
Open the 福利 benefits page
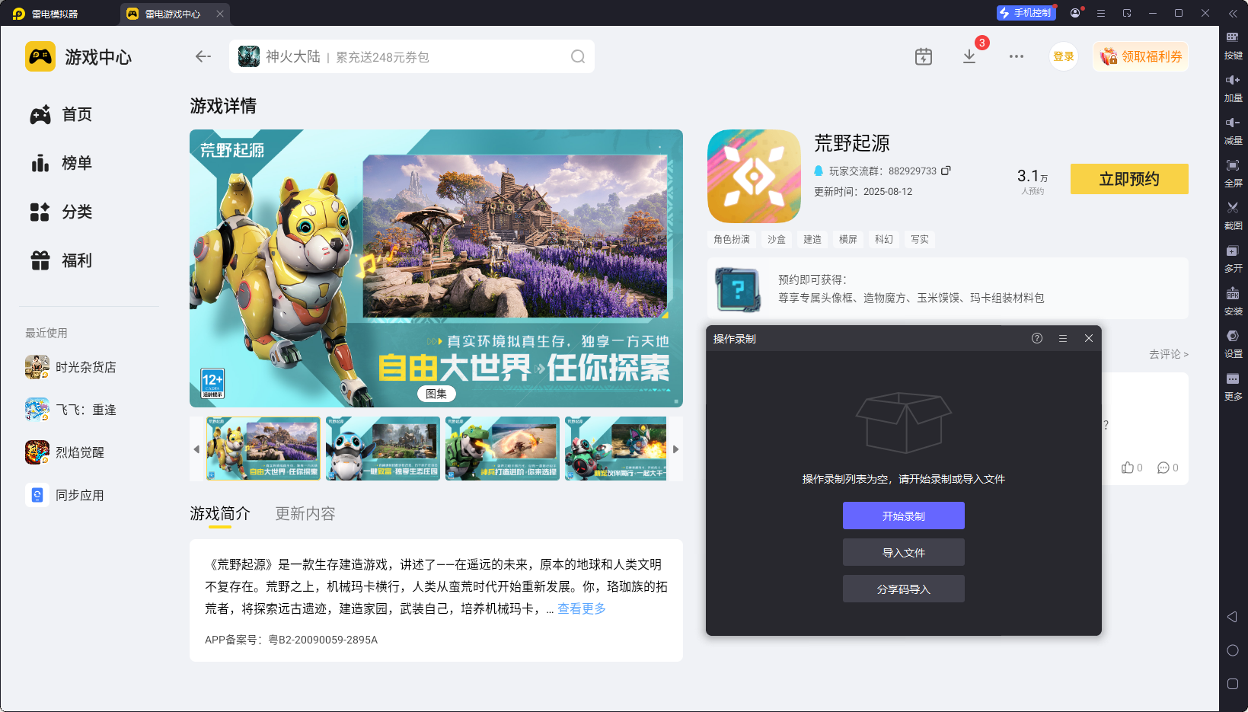click(61, 260)
